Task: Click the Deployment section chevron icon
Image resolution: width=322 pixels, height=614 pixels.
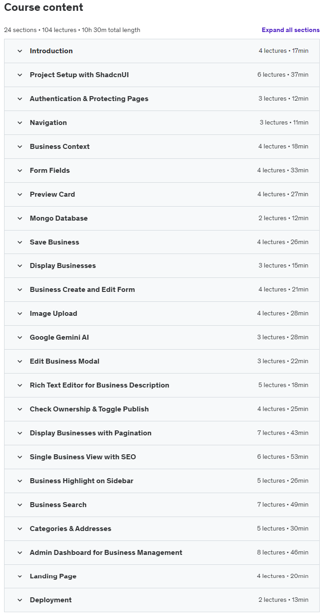Action: [20, 600]
